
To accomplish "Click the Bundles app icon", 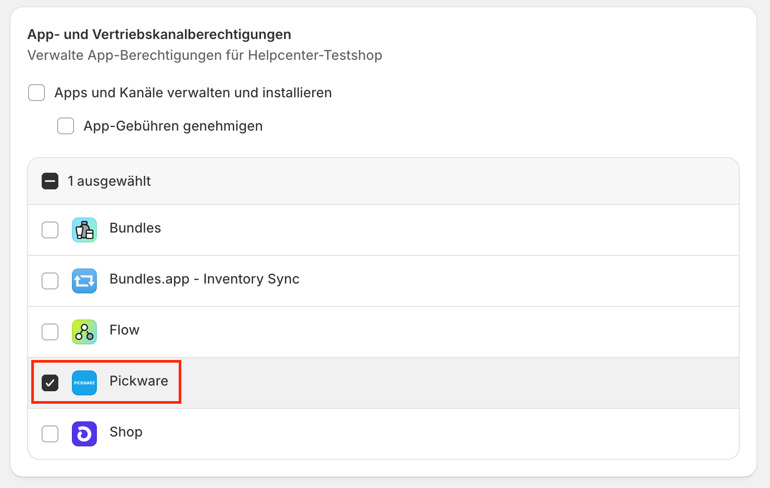I will [84, 229].
